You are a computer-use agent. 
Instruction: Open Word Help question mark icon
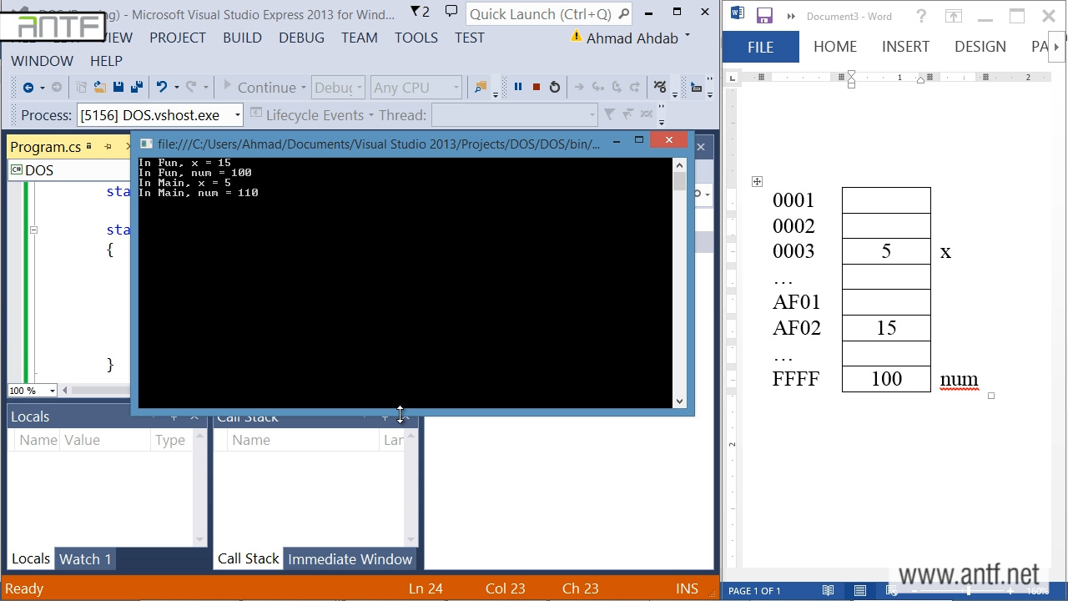(x=921, y=16)
